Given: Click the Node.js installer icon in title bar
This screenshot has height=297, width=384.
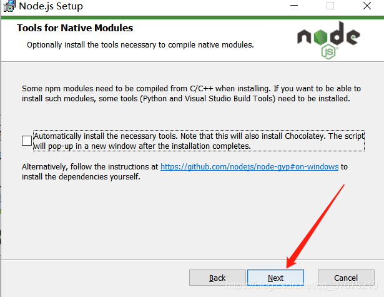Looking at the screenshot, I should [x=9, y=6].
